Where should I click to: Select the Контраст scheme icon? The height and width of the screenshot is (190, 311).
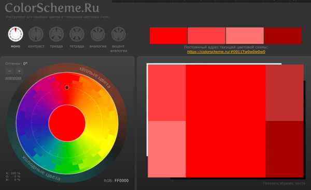point(36,34)
